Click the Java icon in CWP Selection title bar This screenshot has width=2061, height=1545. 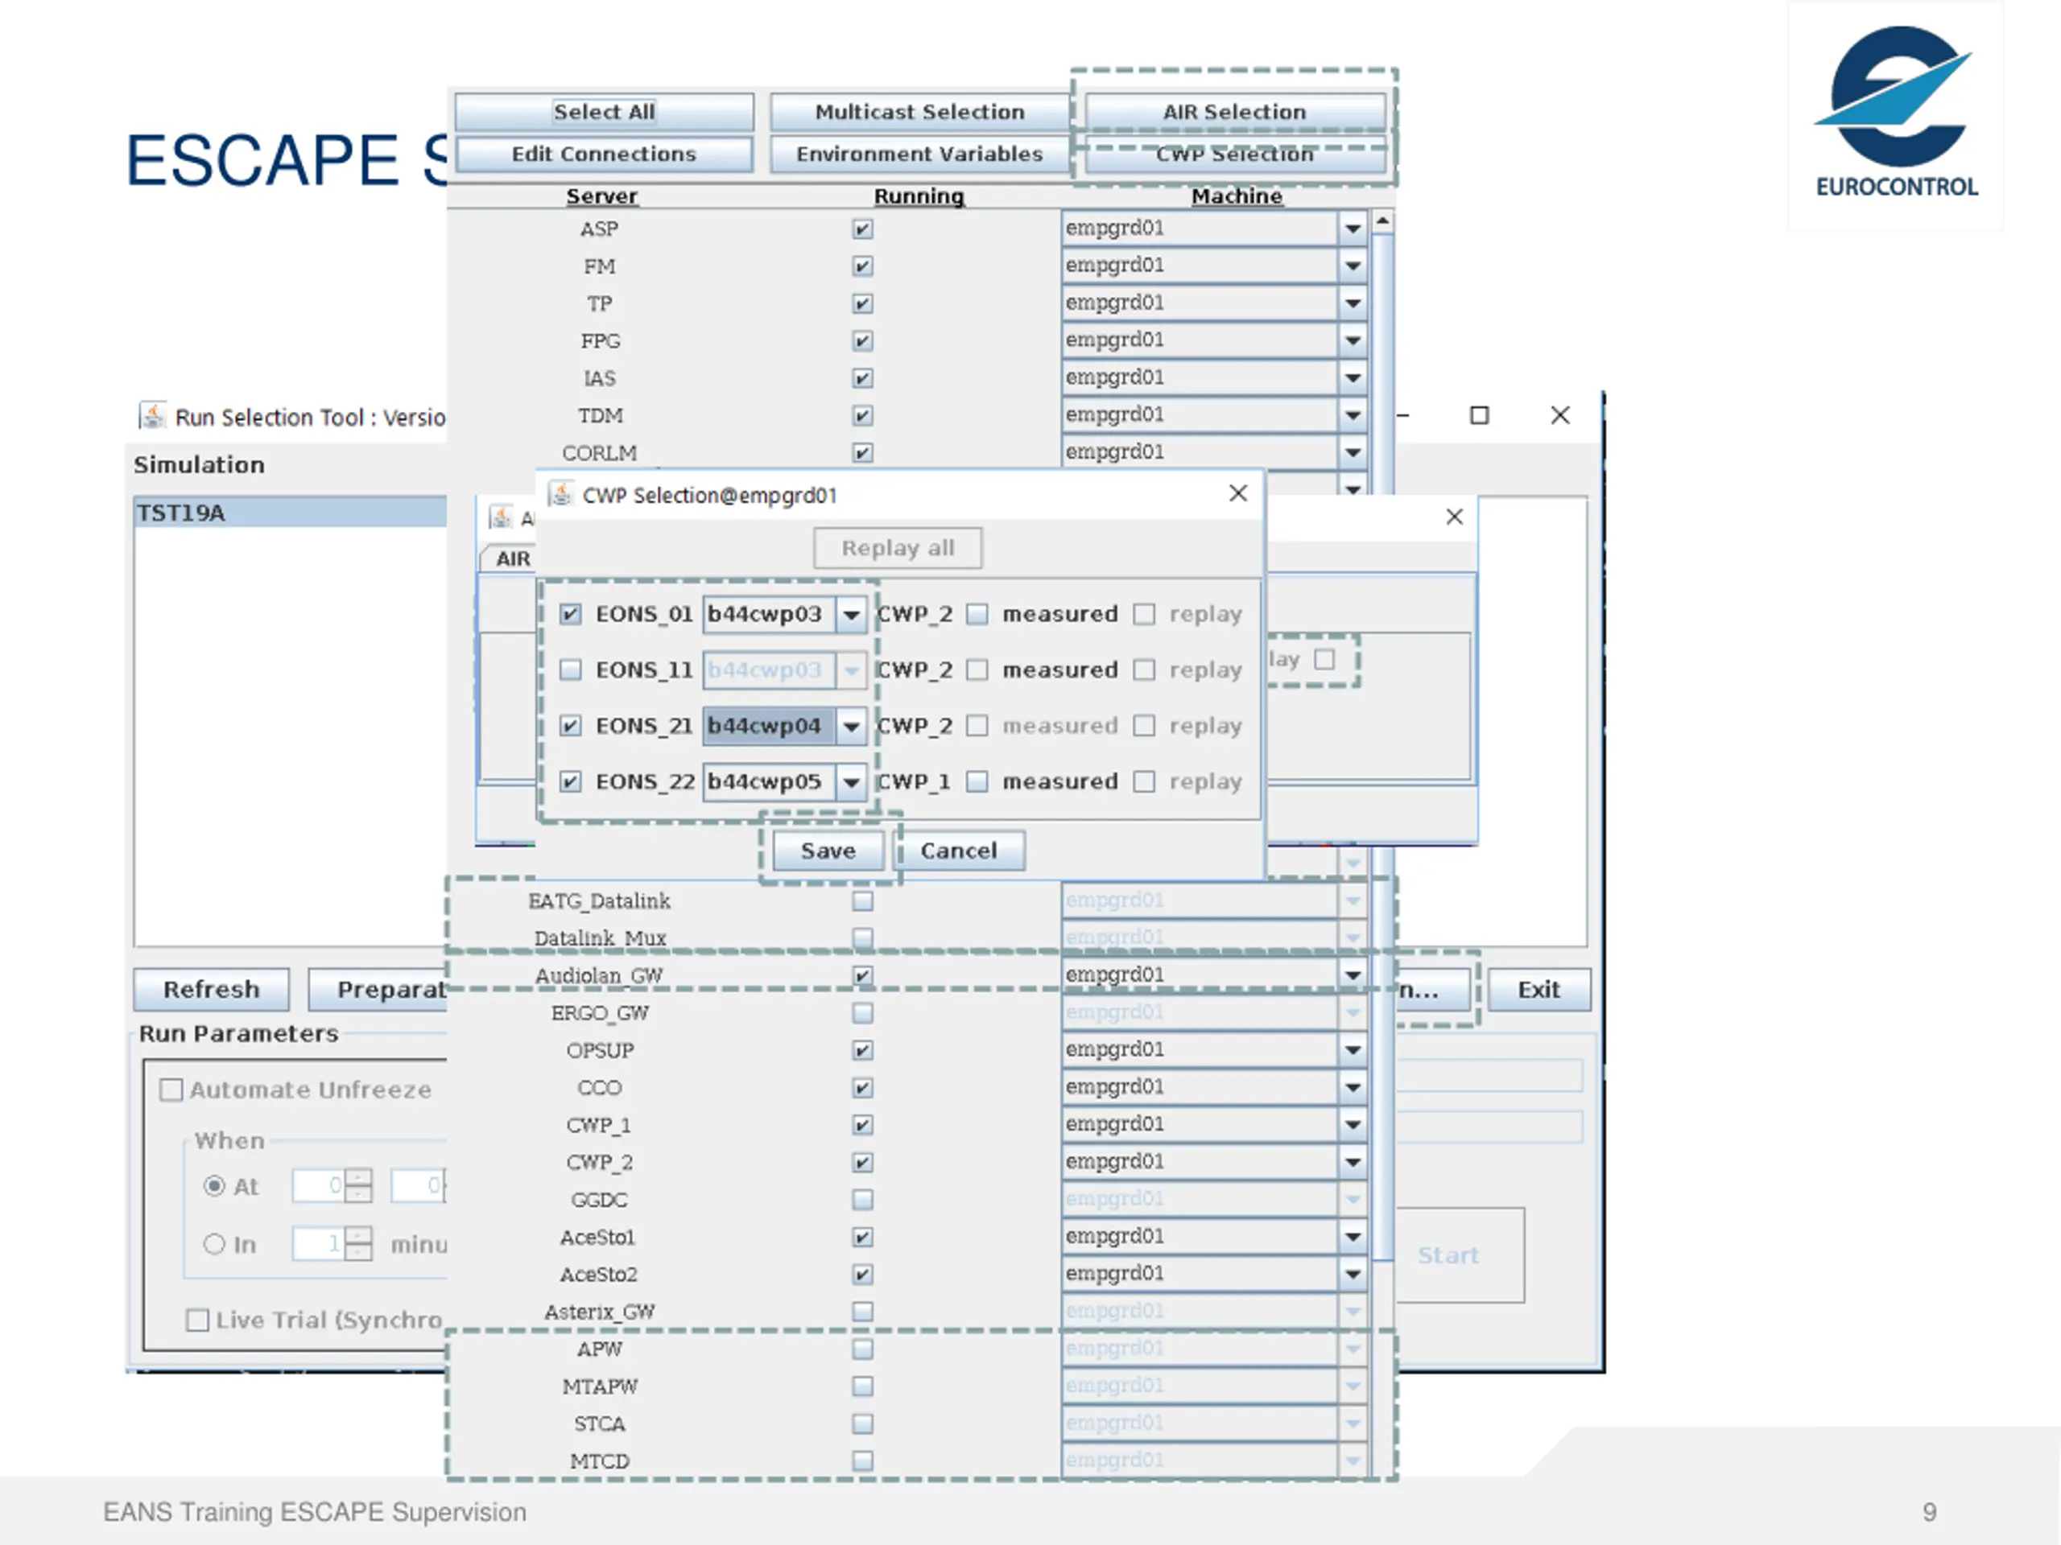point(561,495)
